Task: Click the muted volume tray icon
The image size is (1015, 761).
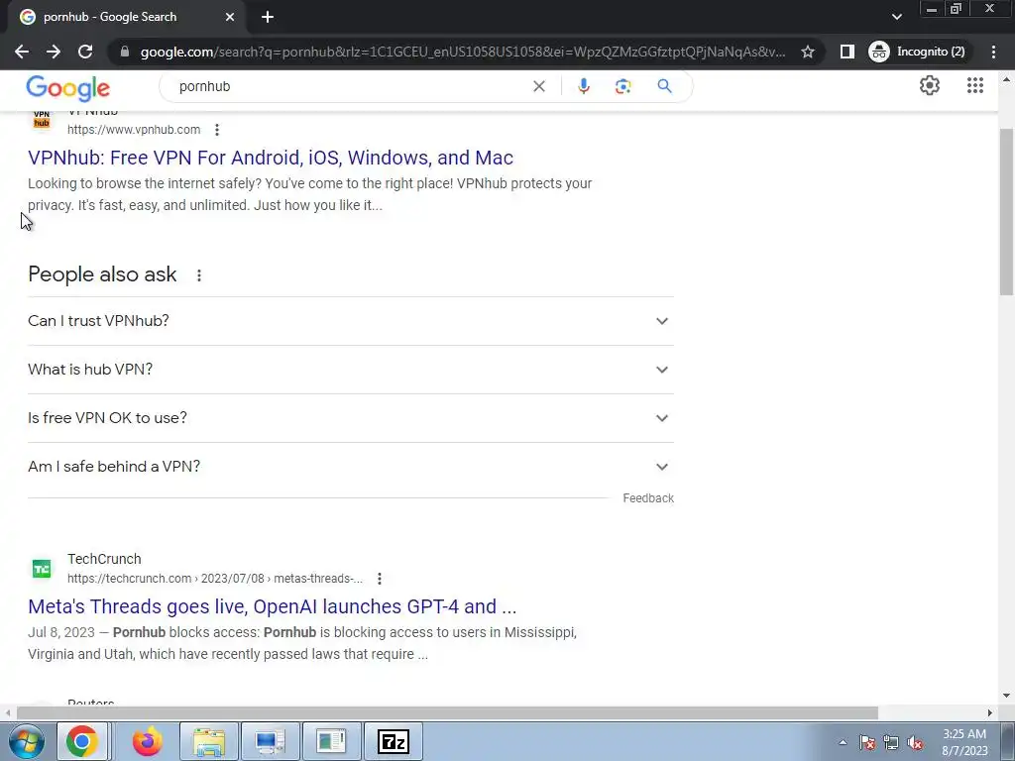Action: [915, 743]
